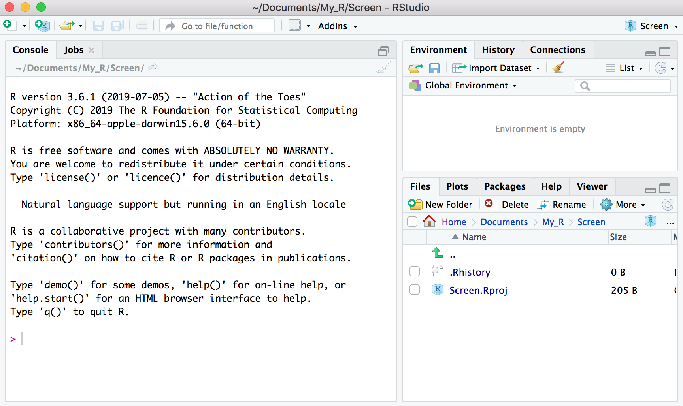Open the Documents breadcrumb link
Image resolution: width=683 pixels, height=406 pixels.
tap(504, 222)
